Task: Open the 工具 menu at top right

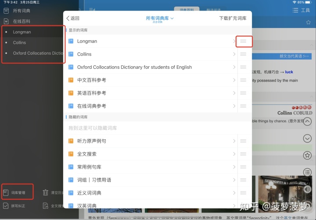Action: [301, 10]
